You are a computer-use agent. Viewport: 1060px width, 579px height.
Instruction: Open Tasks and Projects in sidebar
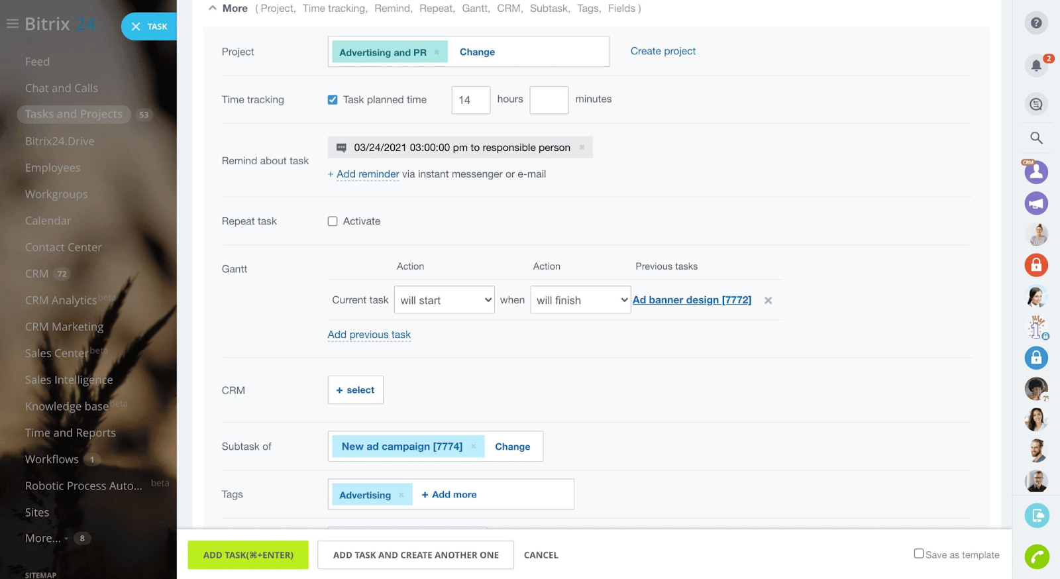coord(74,114)
